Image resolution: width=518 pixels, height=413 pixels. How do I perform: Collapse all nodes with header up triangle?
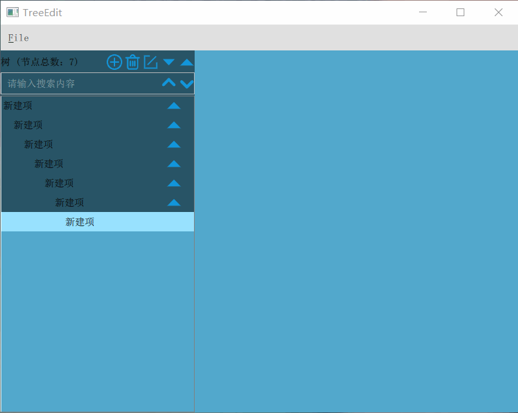point(187,62)
